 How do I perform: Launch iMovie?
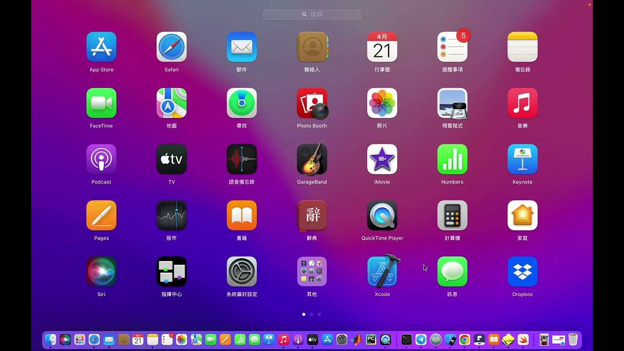382,159
